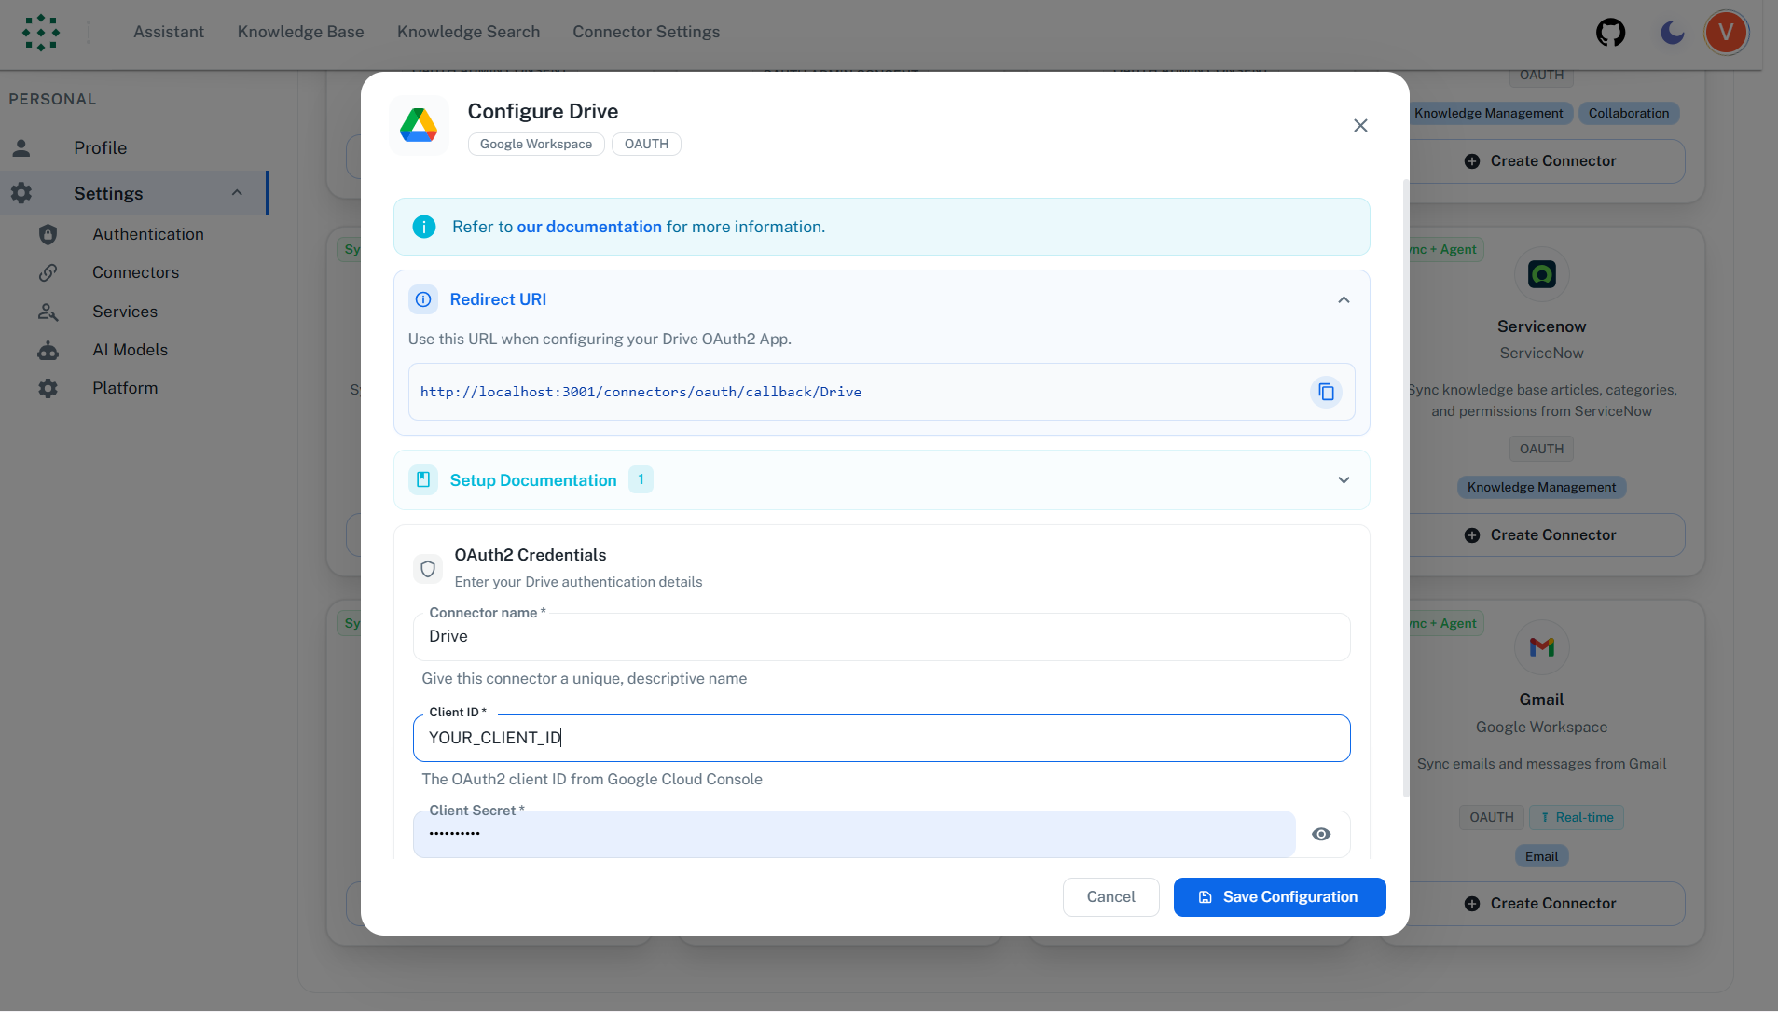
Task: Select the Authentication shield icon in sidebar
Action: point(48,234)
